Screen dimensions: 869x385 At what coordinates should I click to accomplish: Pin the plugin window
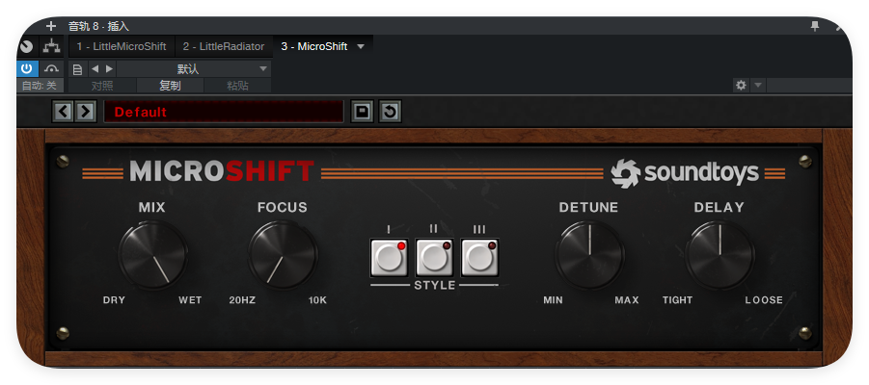(x=815, y=26)
